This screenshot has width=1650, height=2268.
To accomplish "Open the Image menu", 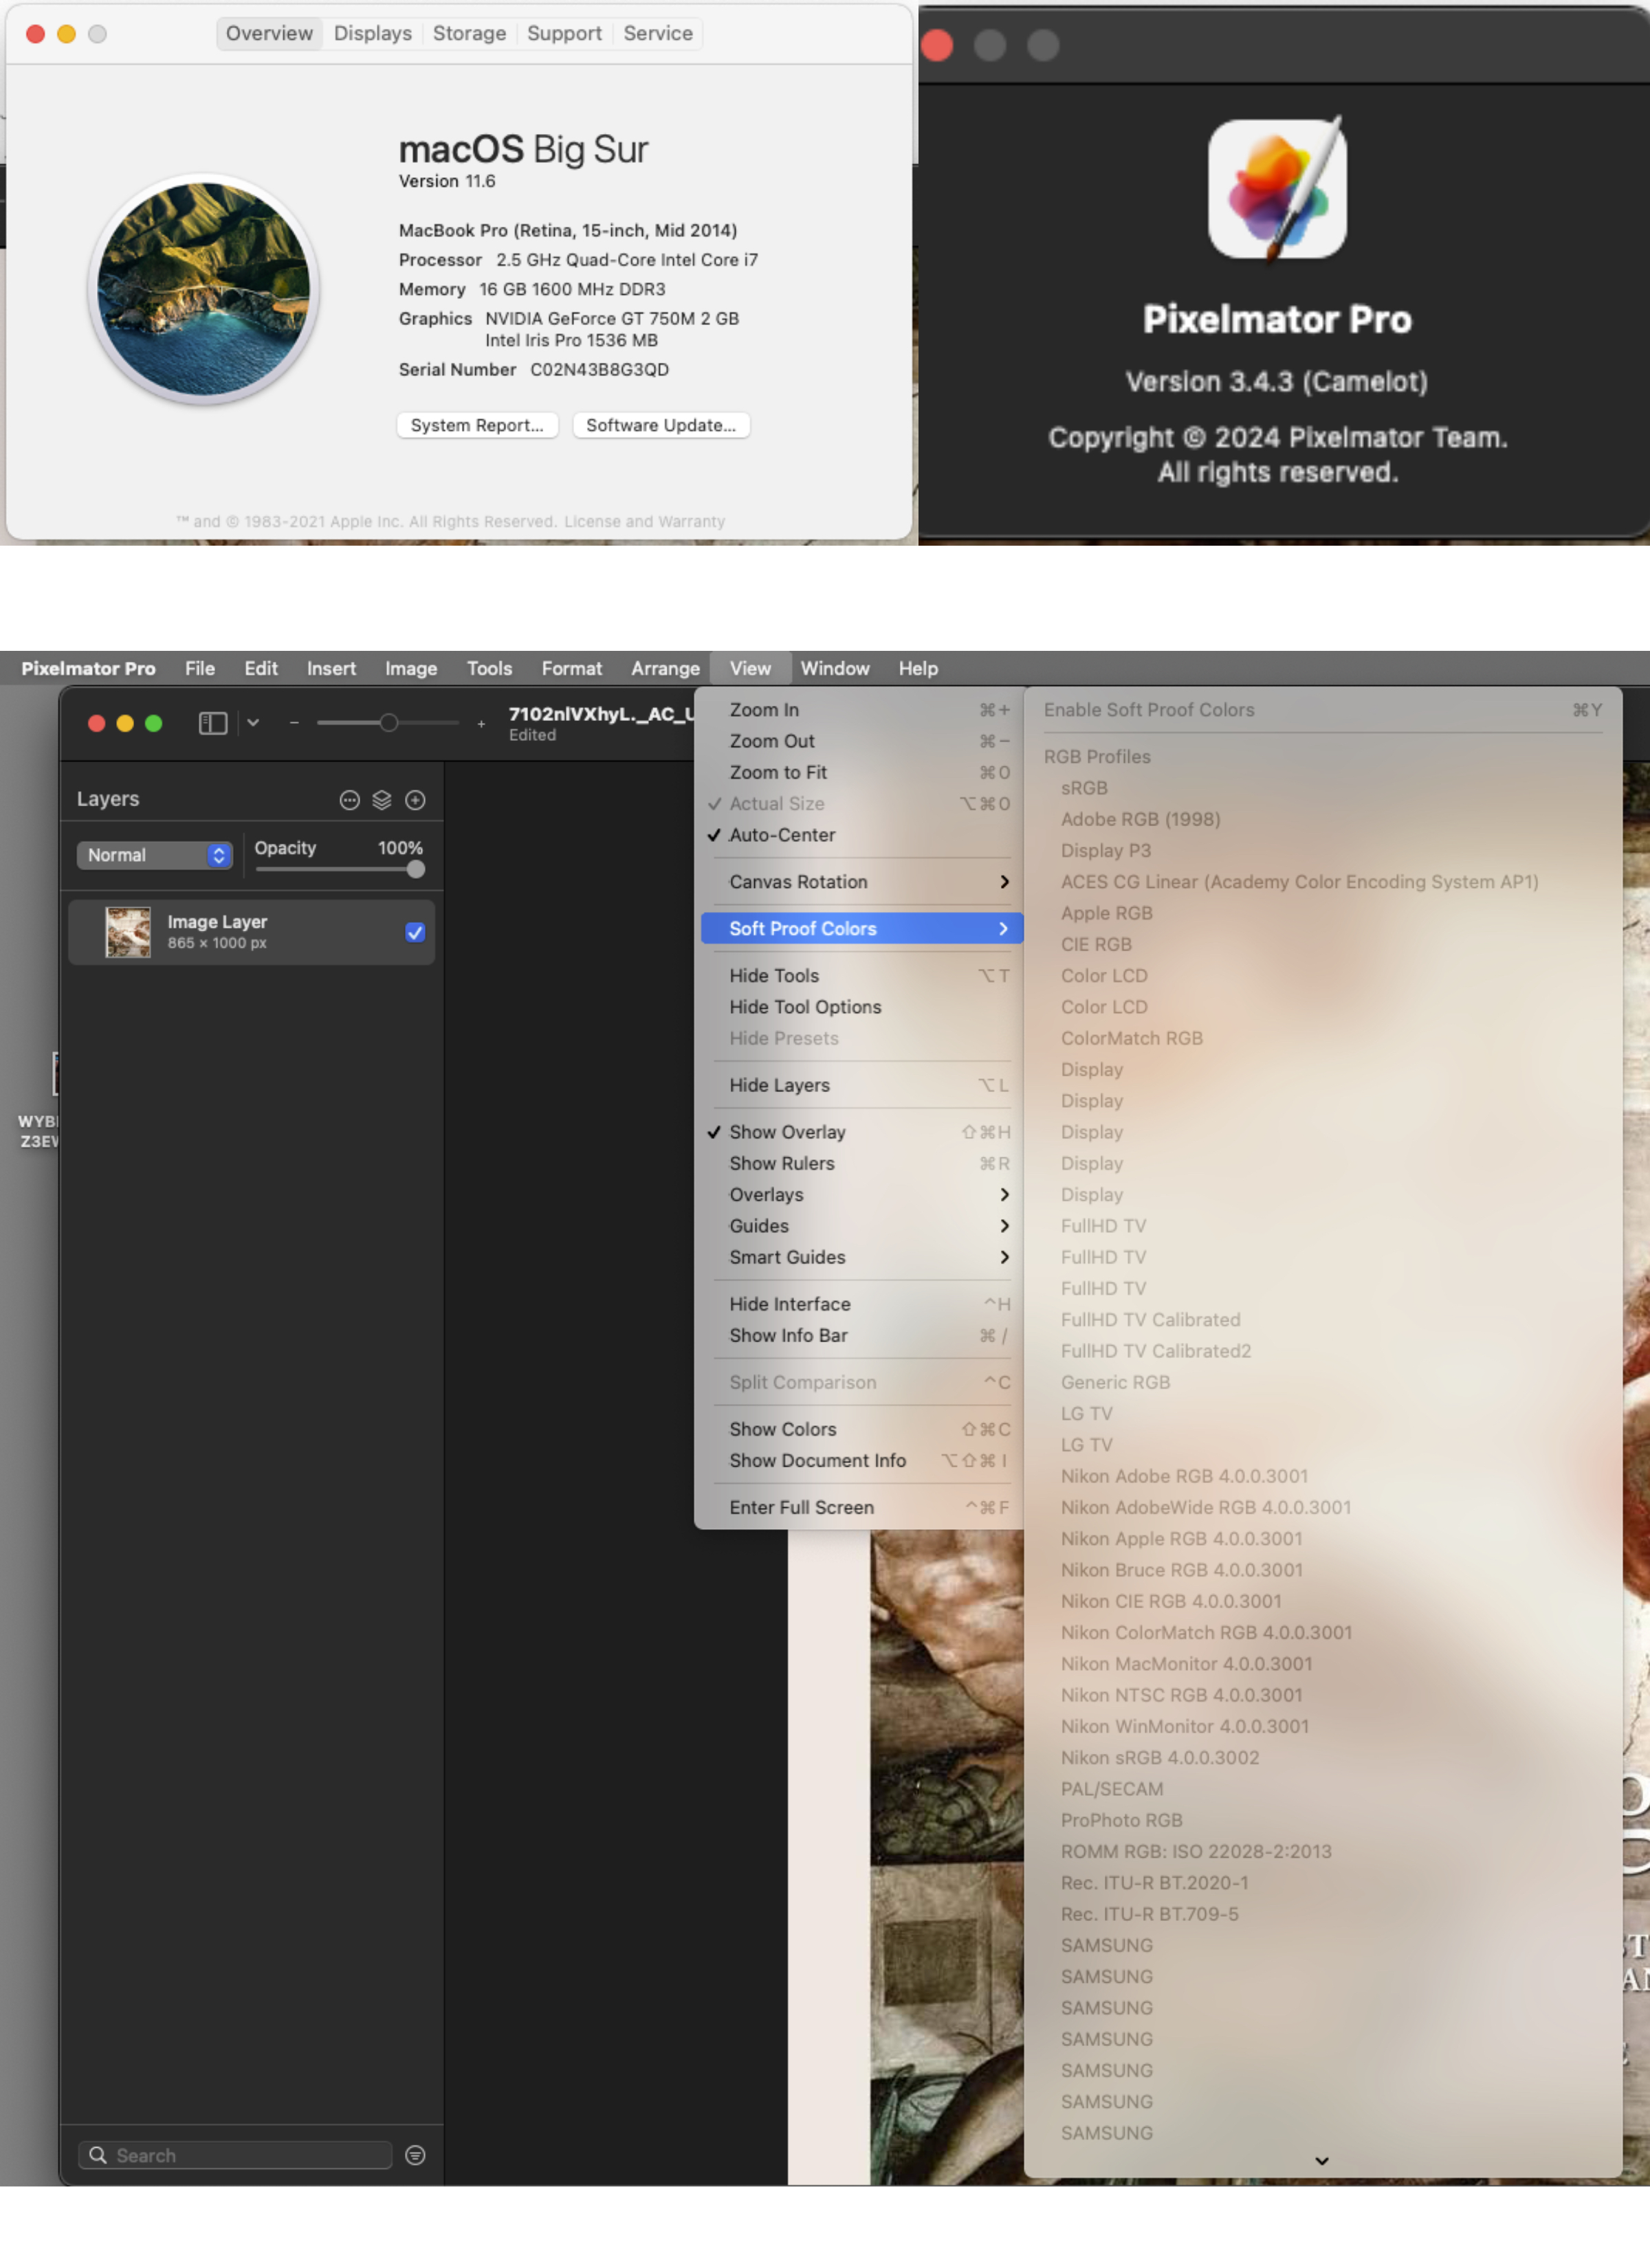I will coord(410,668).
